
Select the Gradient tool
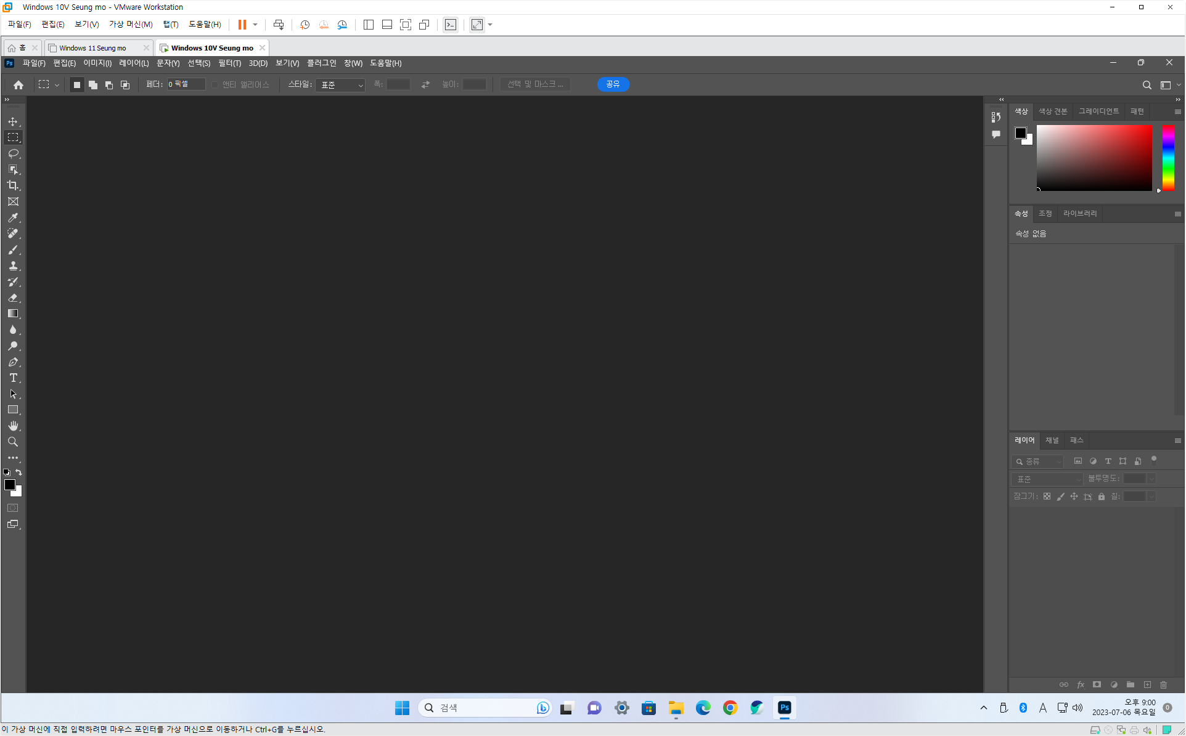coord(13,314)
